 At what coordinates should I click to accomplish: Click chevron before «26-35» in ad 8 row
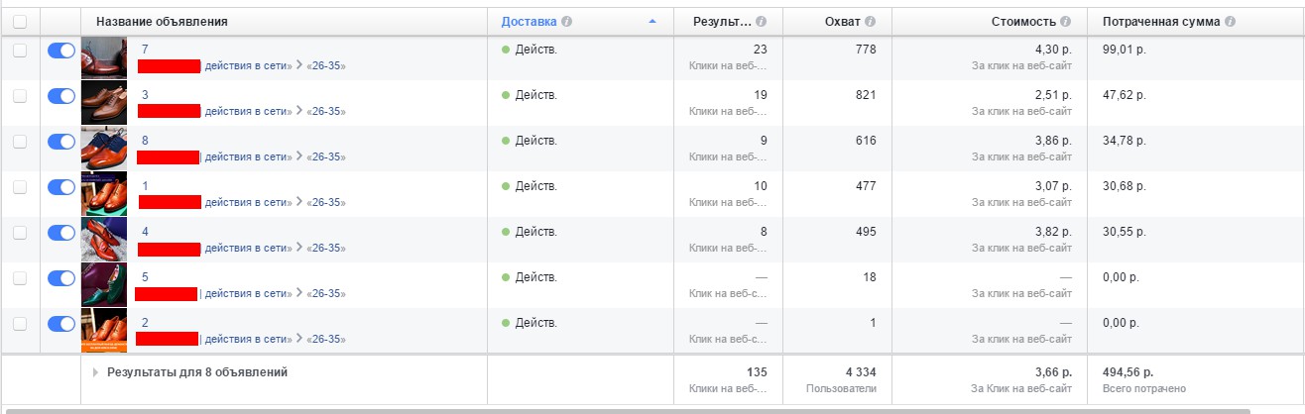point(299,156)
